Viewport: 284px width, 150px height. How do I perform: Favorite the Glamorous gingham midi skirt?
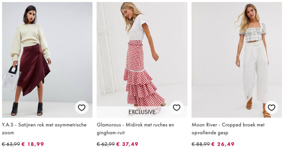click(176, 108)
